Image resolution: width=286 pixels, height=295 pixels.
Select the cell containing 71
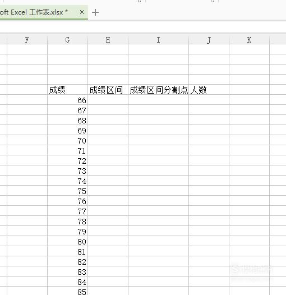tap(67, 150)
